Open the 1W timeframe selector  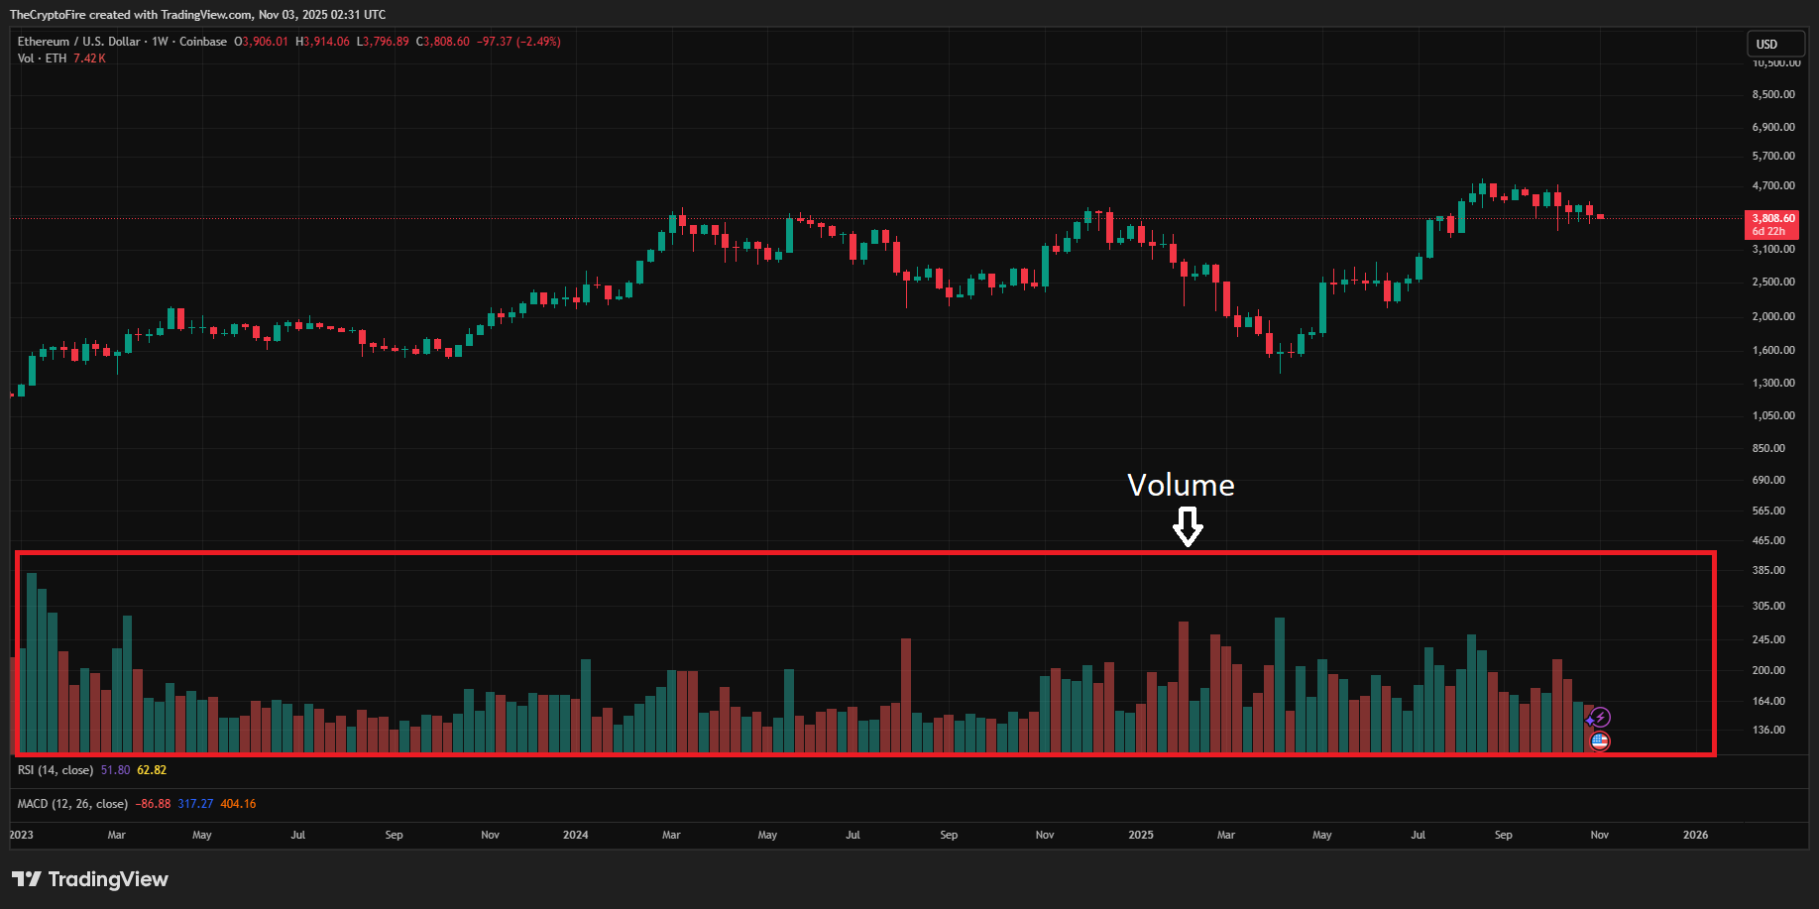point(161,41)
